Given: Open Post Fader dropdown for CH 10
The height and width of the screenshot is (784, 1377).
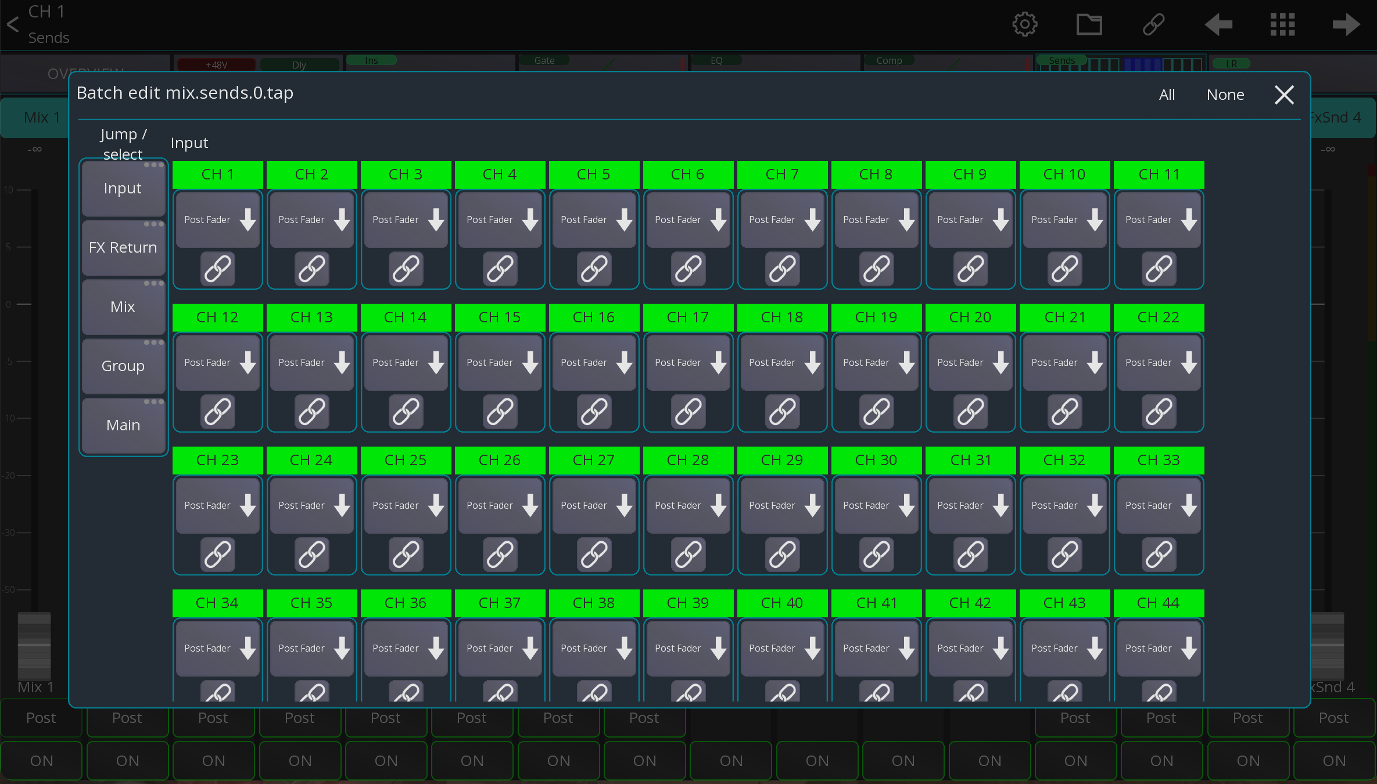Looking at the screenshot, I should [1065, 220].
